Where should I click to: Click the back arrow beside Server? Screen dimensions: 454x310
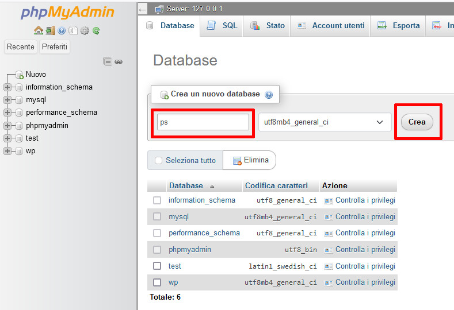tap(142, 10)
